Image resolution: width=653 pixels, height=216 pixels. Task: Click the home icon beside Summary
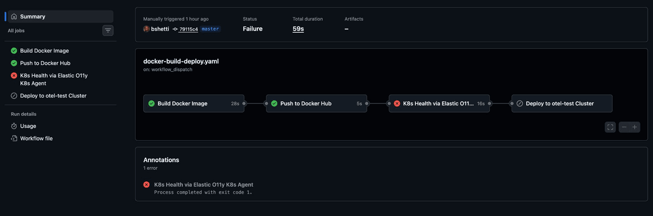pos(14,16)
